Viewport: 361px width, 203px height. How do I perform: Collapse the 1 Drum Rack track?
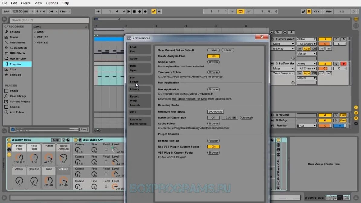pos(272,39)
